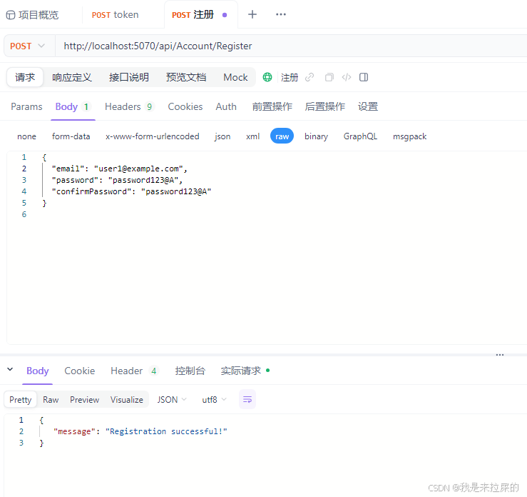
Task: Select the 请求 request tab
Action: tap(25, 77)
